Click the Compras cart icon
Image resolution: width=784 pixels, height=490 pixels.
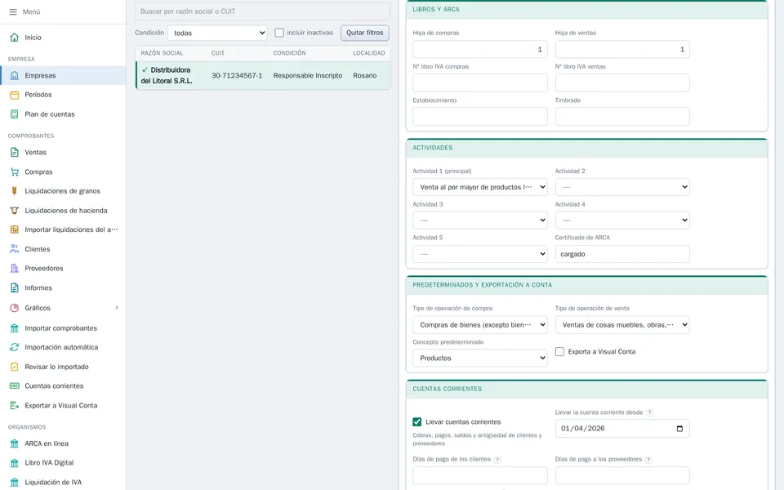[x=15, y=171]
